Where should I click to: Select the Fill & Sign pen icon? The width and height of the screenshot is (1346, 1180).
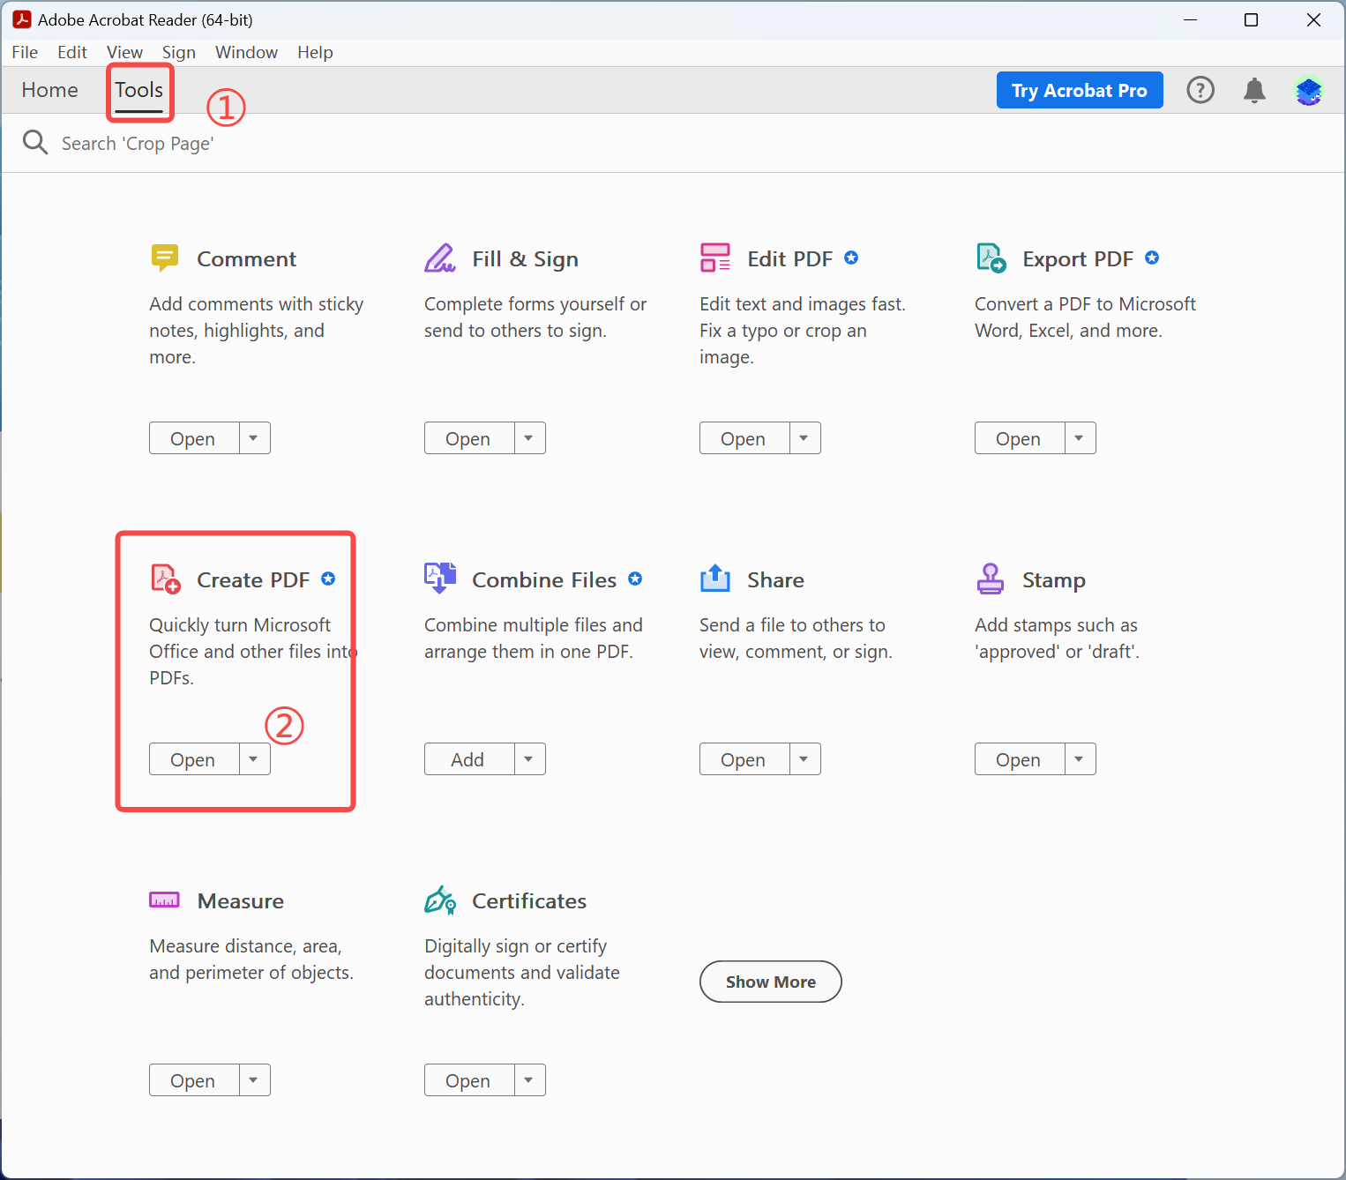(440, 258)
